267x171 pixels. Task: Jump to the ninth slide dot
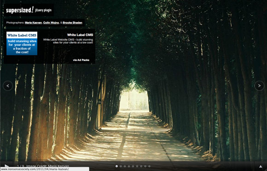tap(149, 166)
